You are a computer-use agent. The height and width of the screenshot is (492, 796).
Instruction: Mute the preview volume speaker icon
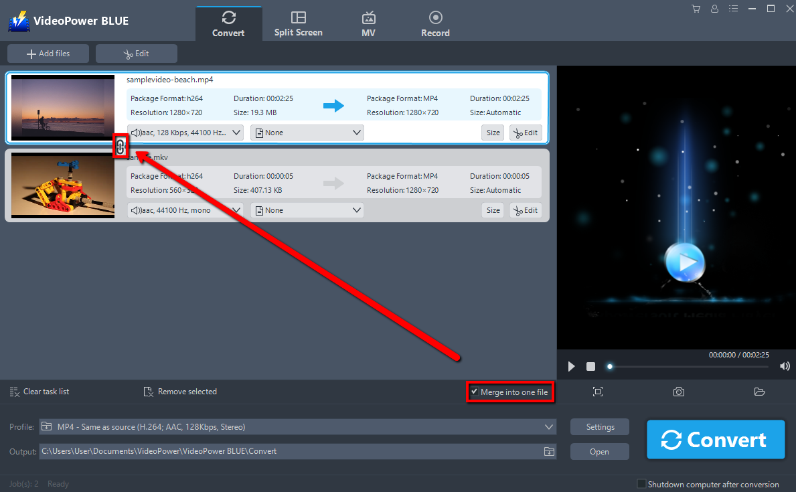tap(785, 367)
